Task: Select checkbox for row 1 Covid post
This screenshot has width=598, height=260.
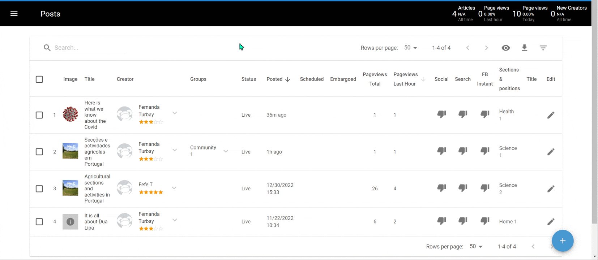Action: pyautogui.click(x=39, y=115)
